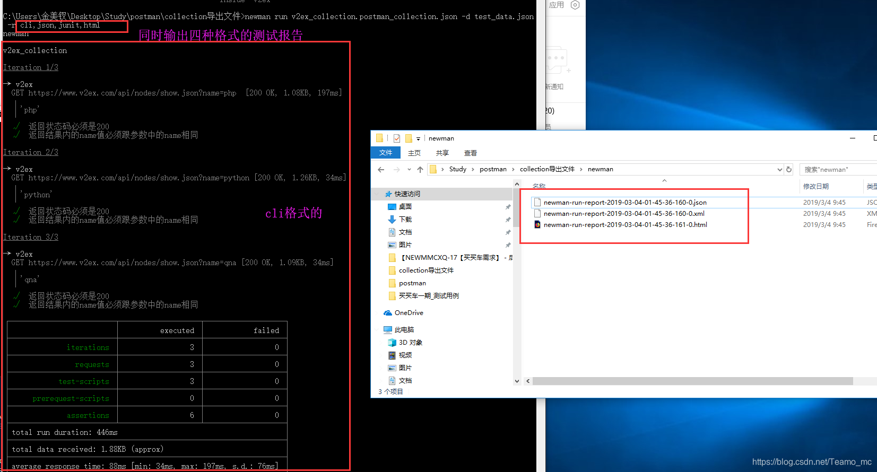877x472 pixels.
Task: Click the navigation pane scroll down arrow
Action: (x=517, y=381)
